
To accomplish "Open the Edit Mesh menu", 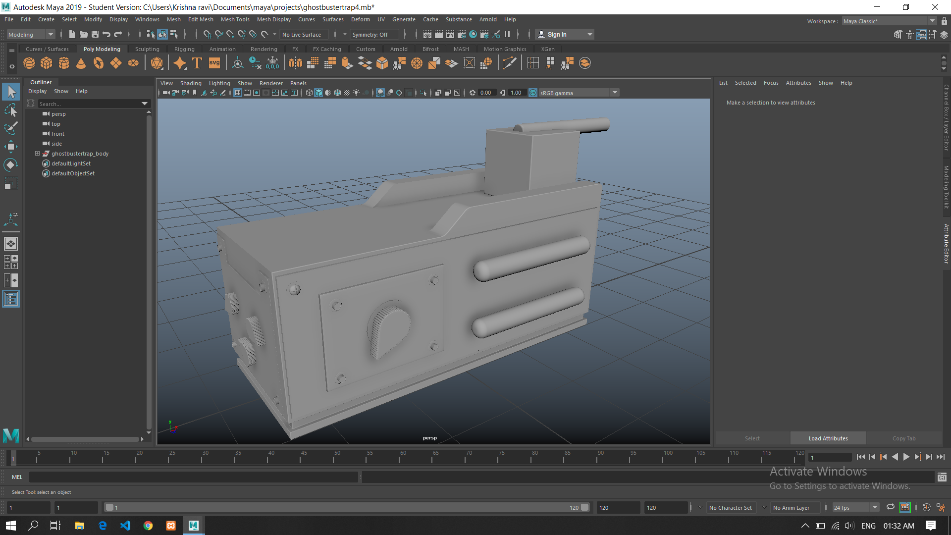I will pyautogui.click(x=201, y=19).
